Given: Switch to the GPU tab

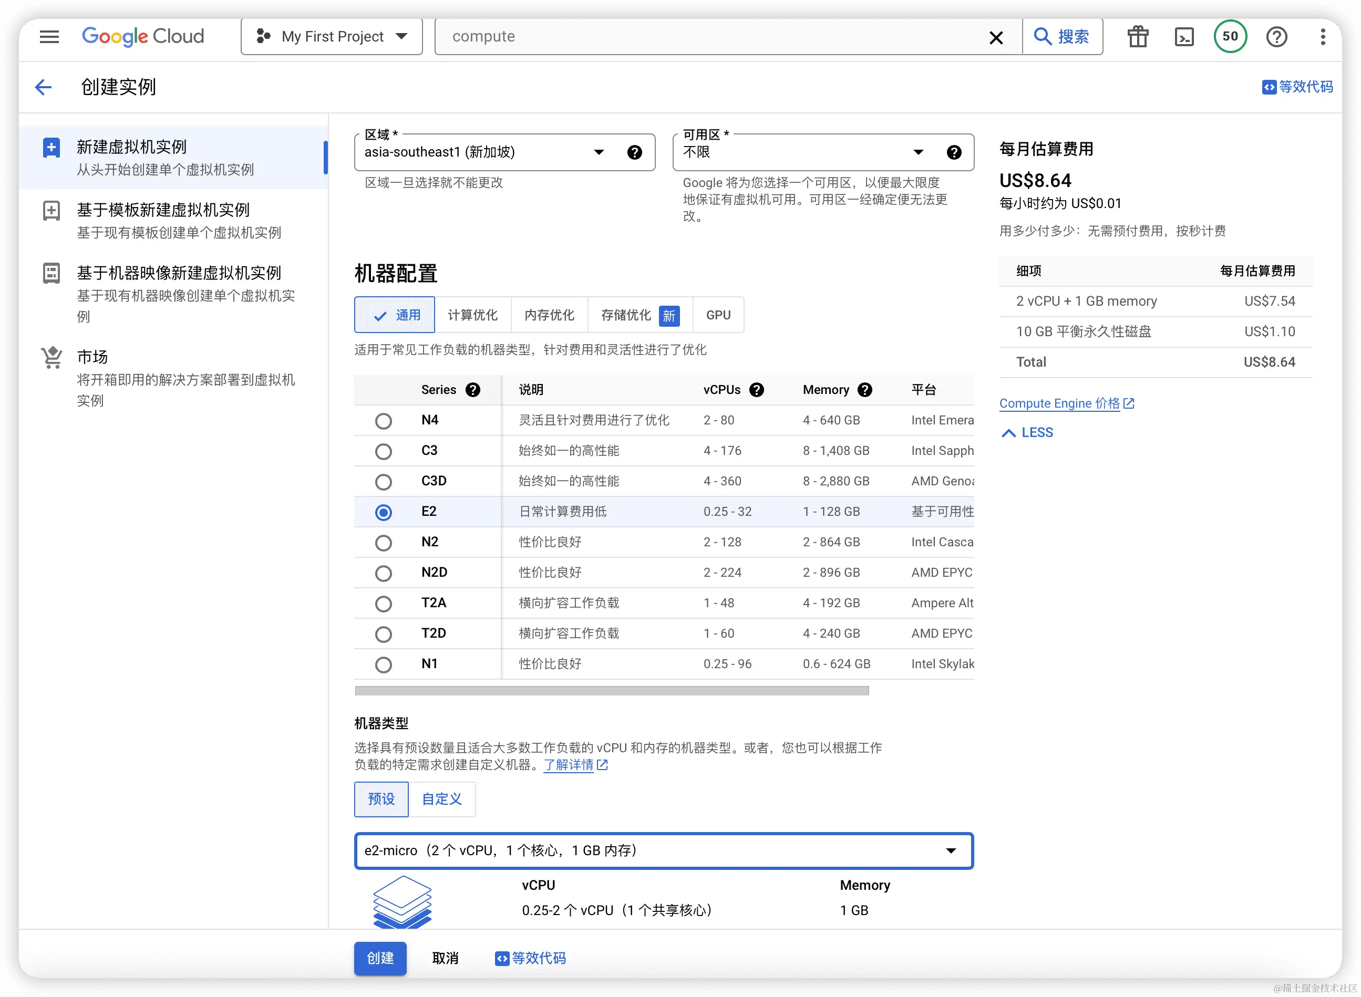Looking at the screenshot, I should click(x=718, y=315).
